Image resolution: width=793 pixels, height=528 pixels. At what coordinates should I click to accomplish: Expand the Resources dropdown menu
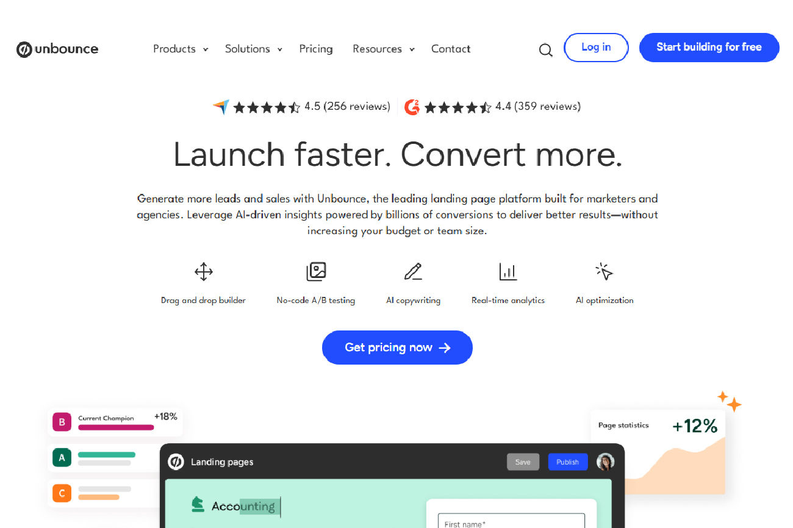tap(384, 49)
